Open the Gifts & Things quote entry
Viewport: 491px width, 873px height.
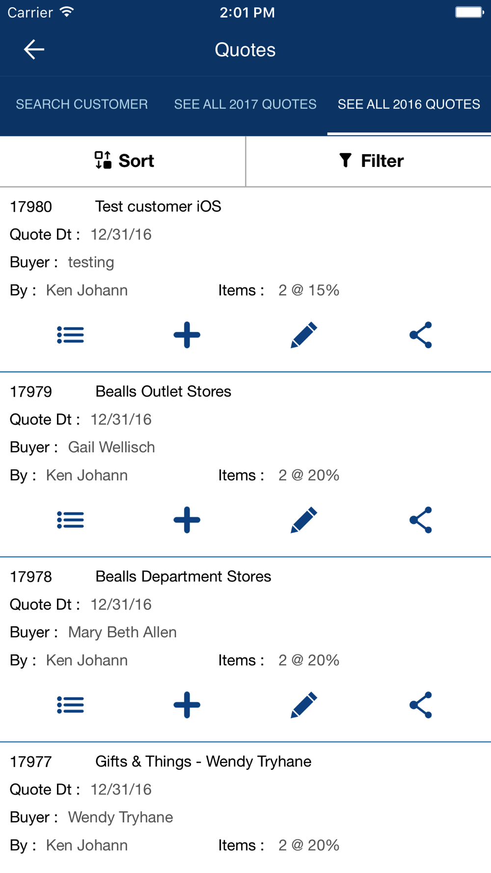[203, 762]
